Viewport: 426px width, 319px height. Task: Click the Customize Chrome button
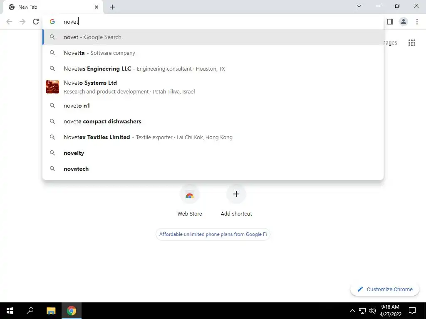385,289
